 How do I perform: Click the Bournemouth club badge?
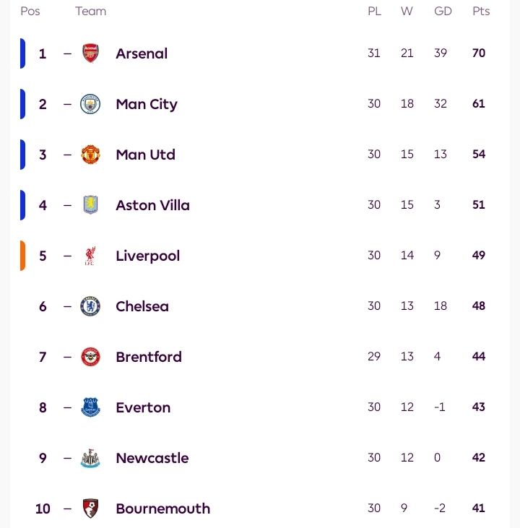tap(90, 508)
